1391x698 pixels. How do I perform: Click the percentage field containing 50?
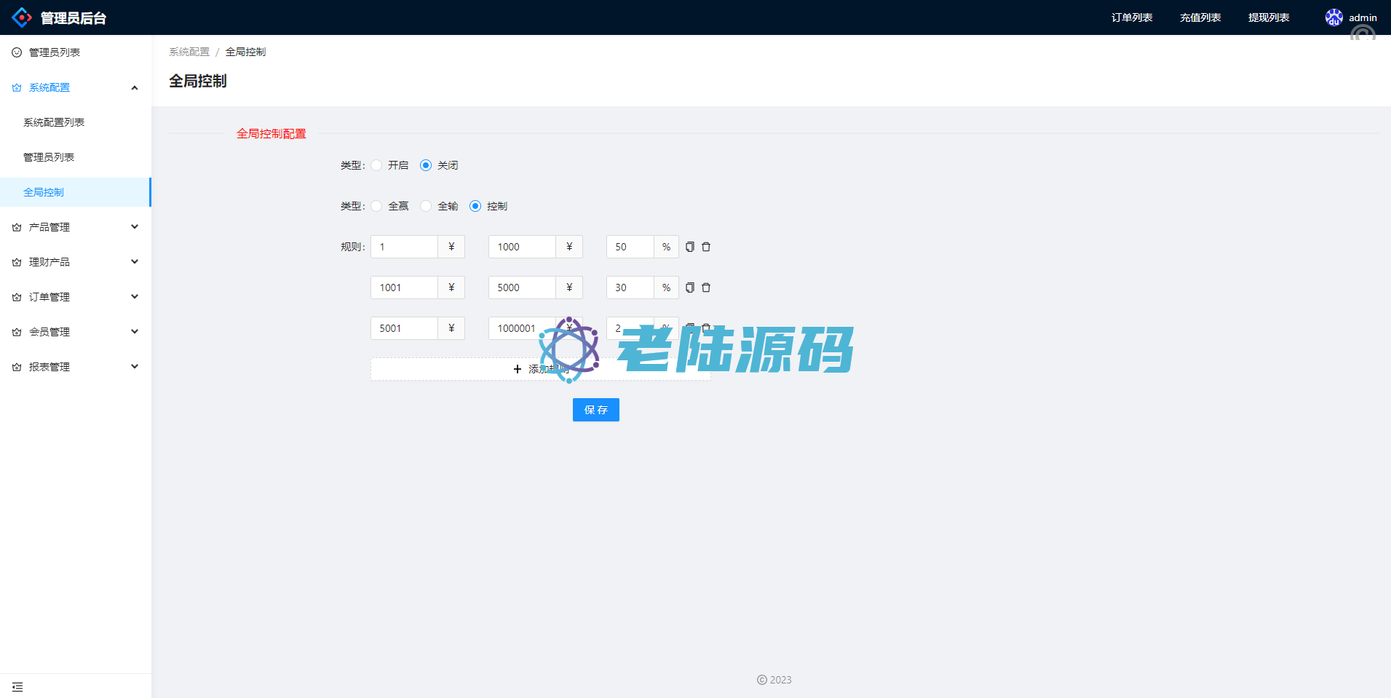coord(630,247)
